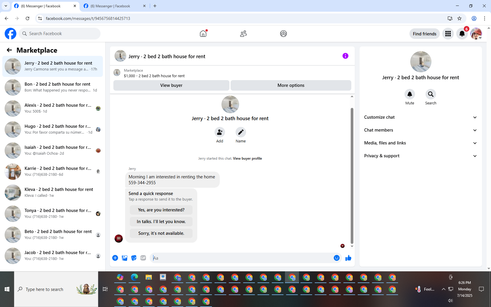The image size is (491, 307).
Task: Click Add people icon in chat
Action: (x=220, y=132)
